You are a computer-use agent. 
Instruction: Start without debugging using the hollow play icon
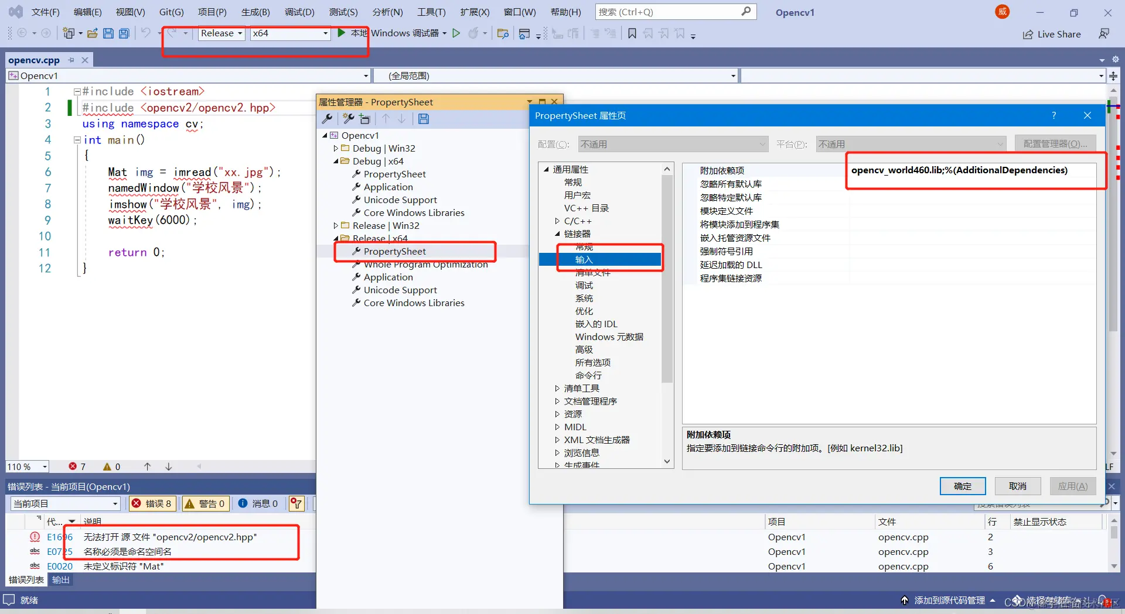coord(456,33)
